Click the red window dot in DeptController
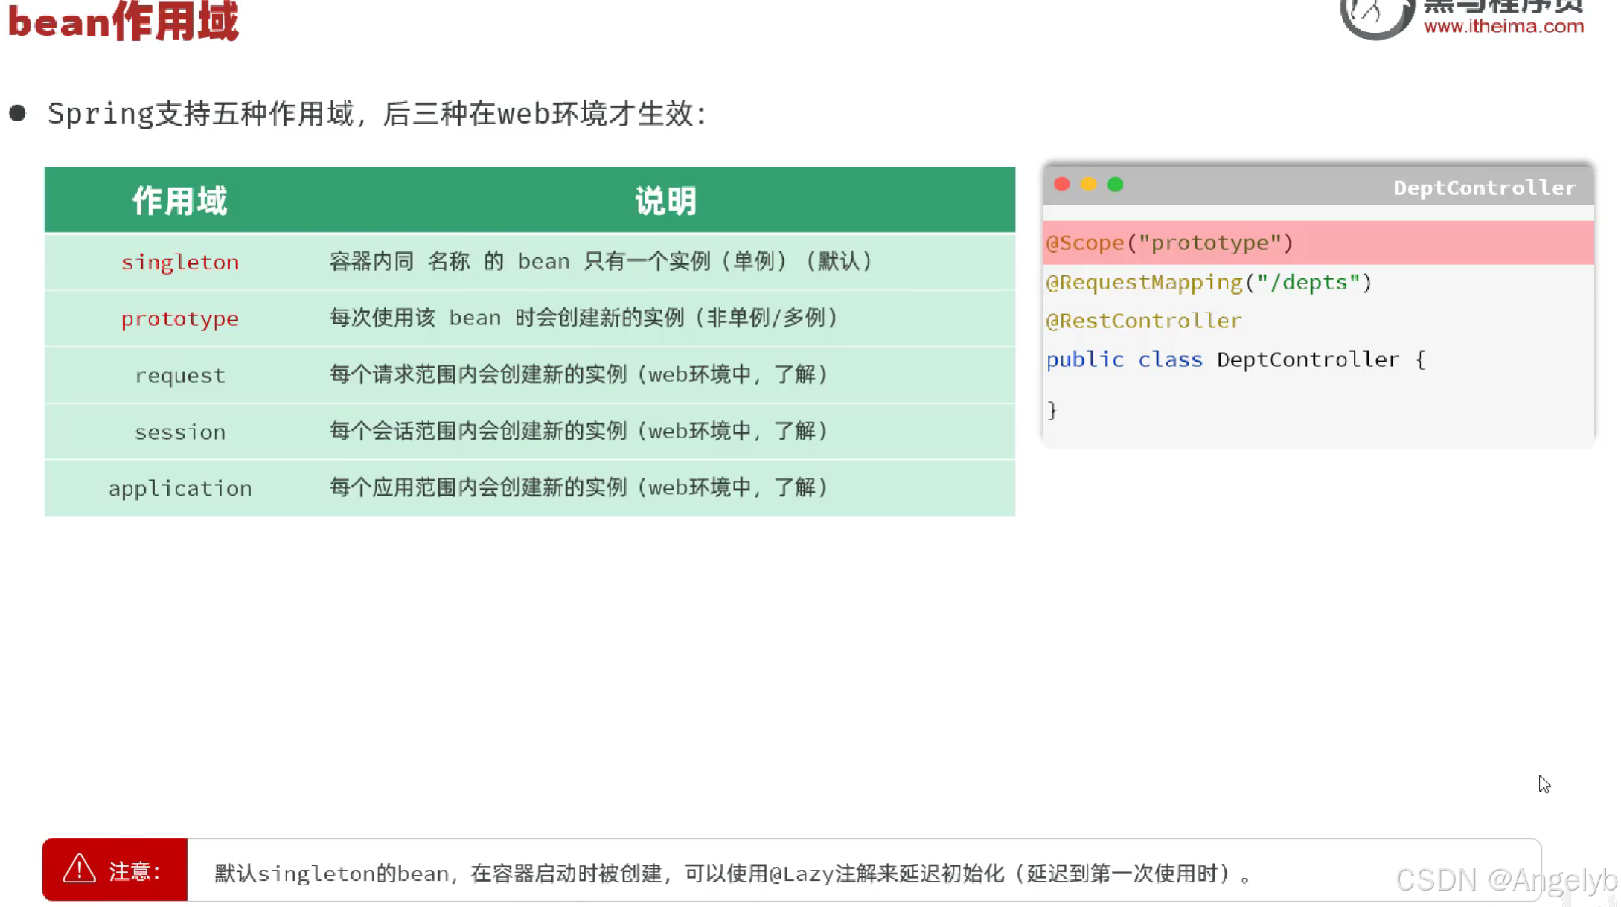Image resolution: width=1621 pixels, height=907 pixels. (x=1061, y=185)
